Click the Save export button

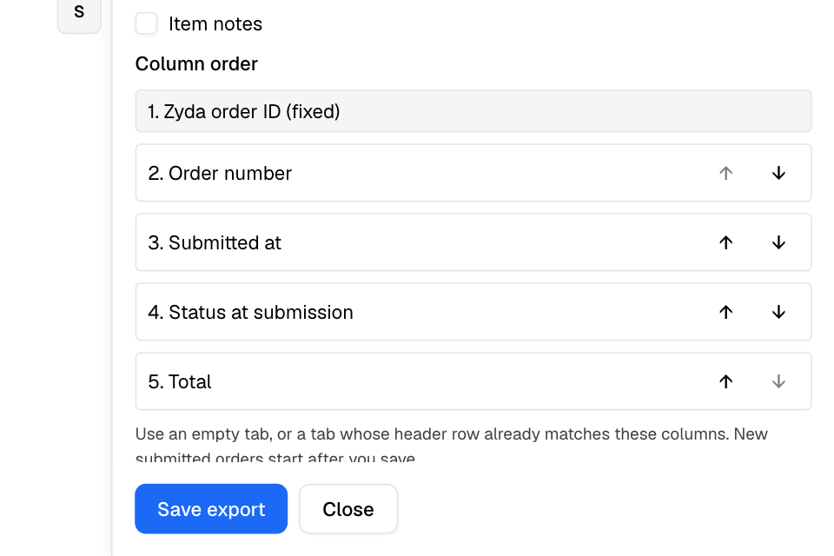coord(211,508)
